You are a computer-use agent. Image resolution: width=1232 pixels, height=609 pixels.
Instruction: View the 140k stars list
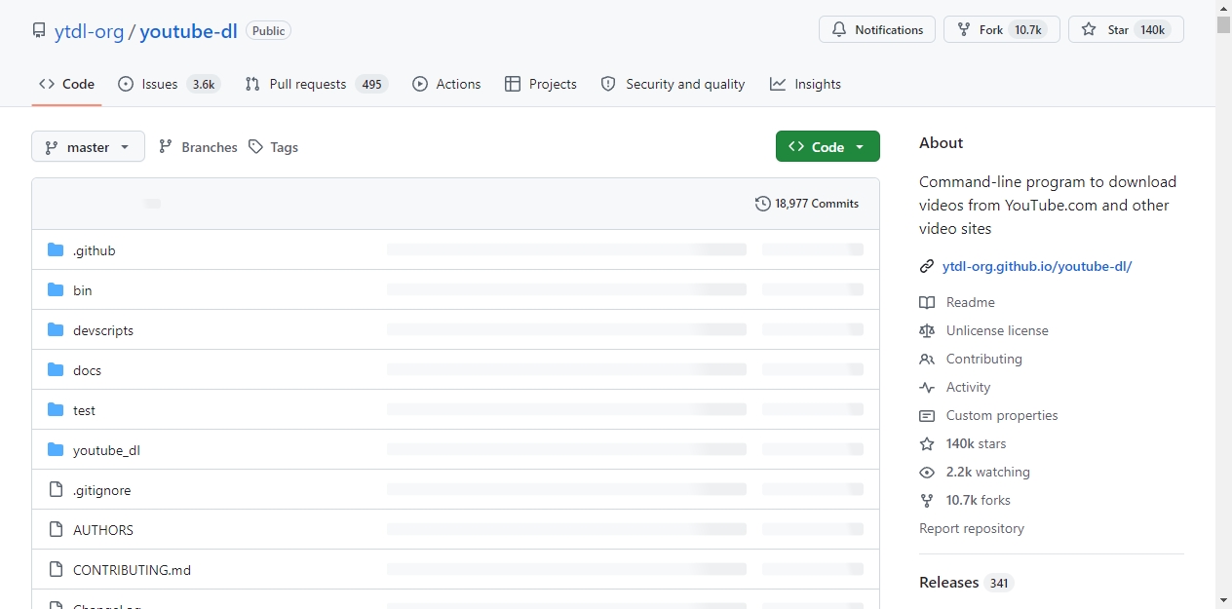(x=976, y=443)
